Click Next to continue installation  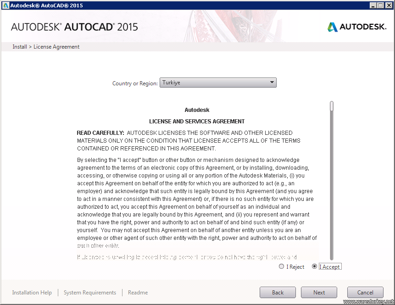tap(319, 293)
